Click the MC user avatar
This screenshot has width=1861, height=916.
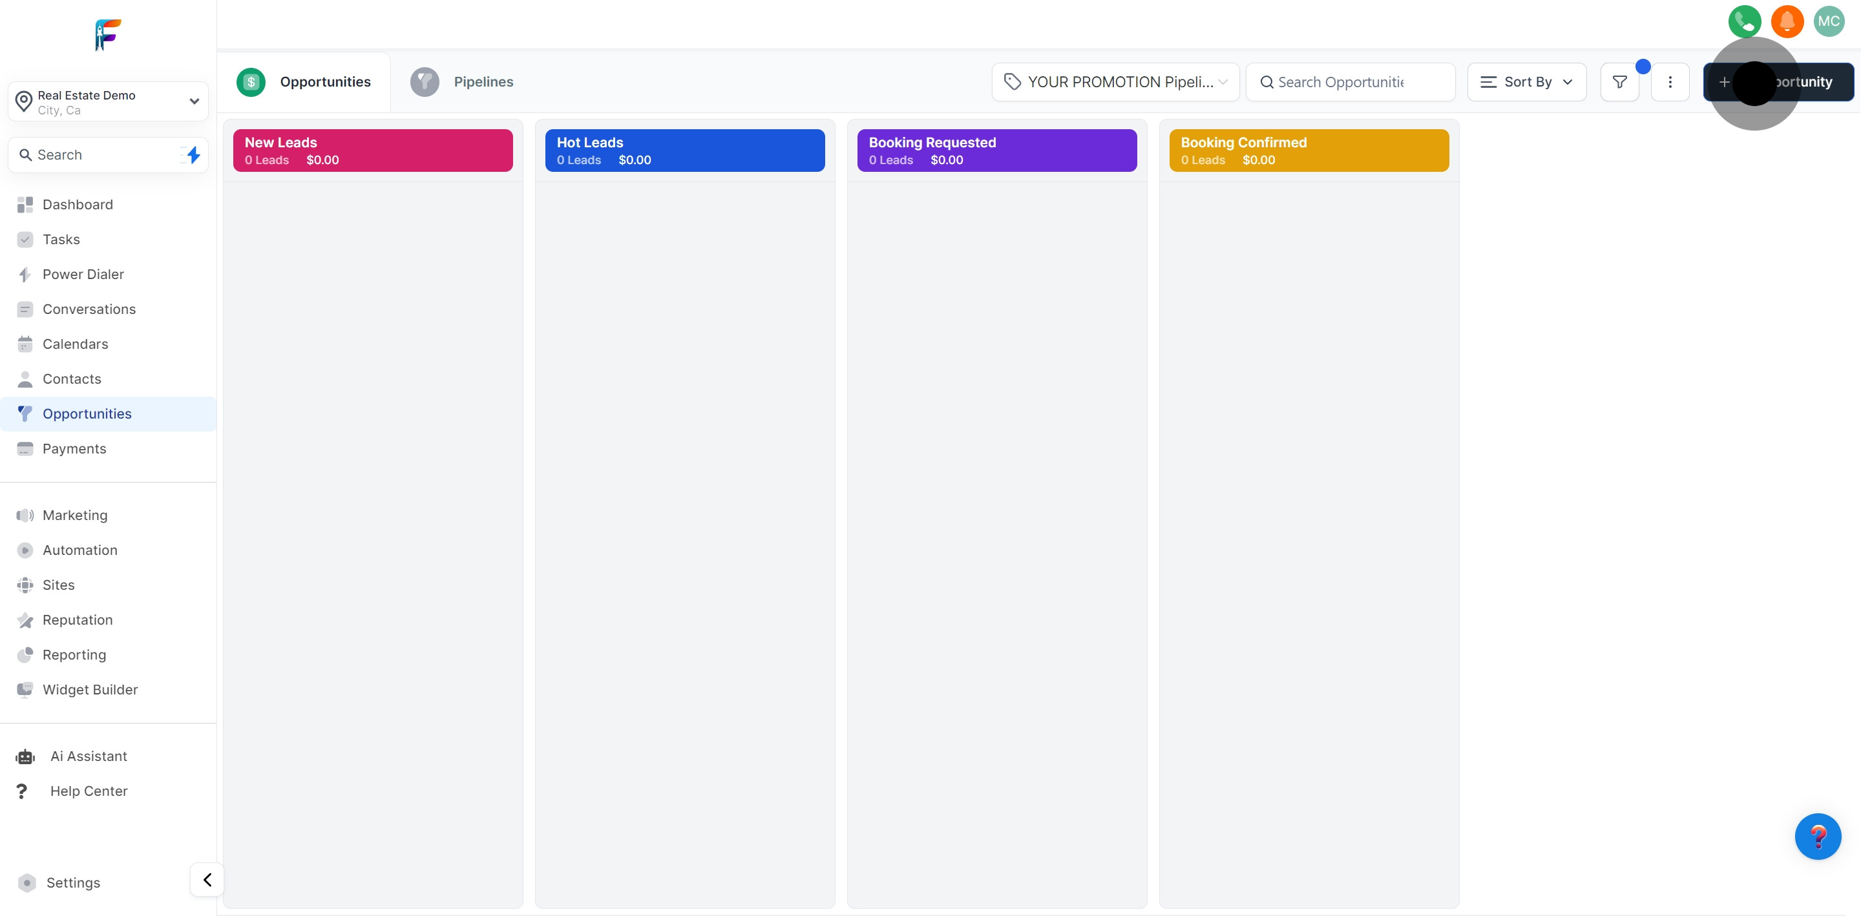coord(1829,21)
